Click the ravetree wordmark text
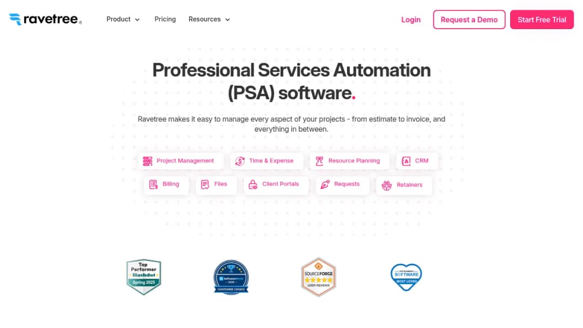The height and width of the screenshot is (328, 583). pos(51,19)
